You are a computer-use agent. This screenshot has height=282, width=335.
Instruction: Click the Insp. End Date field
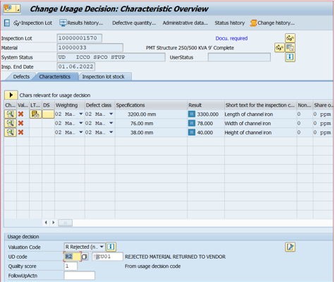pyautogui.click(x=76, y=66)
